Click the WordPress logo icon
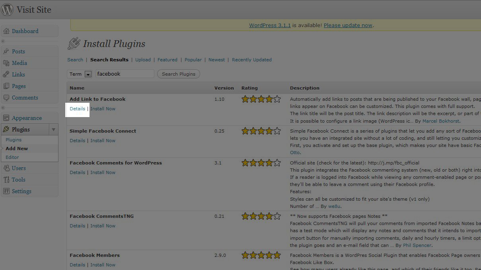 [x=7, y=10]
